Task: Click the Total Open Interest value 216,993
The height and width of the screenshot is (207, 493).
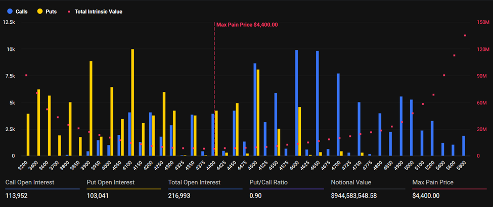Action: [179, 195]
